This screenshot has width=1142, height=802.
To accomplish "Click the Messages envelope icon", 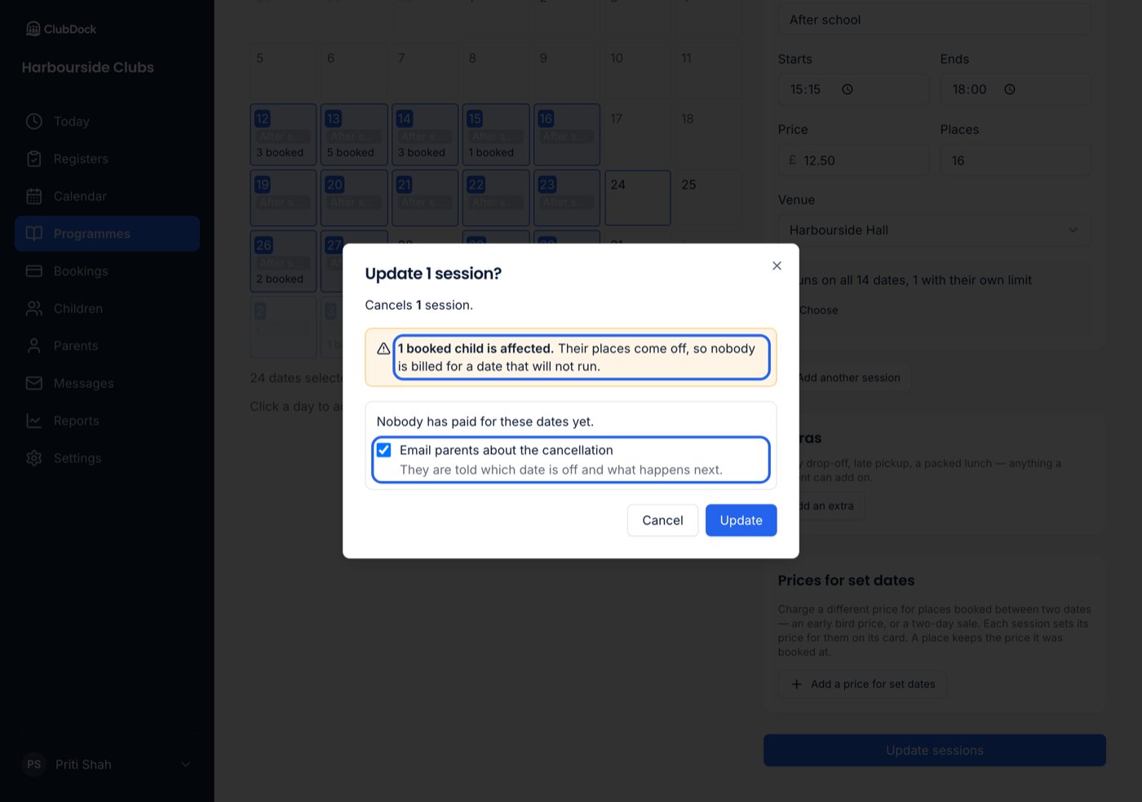I will coord(34,383).
